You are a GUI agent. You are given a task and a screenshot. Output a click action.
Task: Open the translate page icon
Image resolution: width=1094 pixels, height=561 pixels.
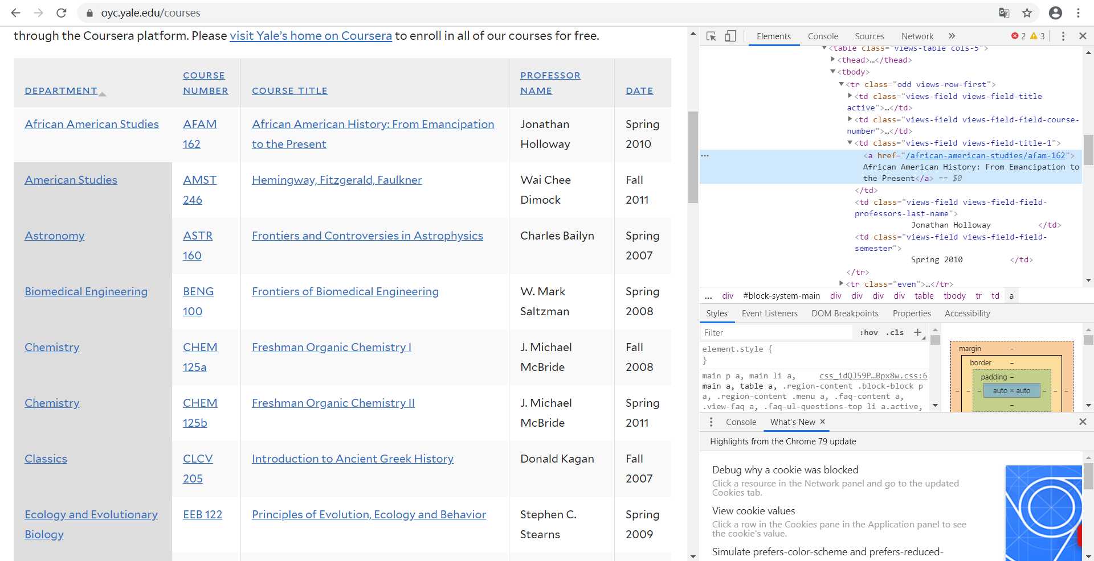click(1004, 13)
